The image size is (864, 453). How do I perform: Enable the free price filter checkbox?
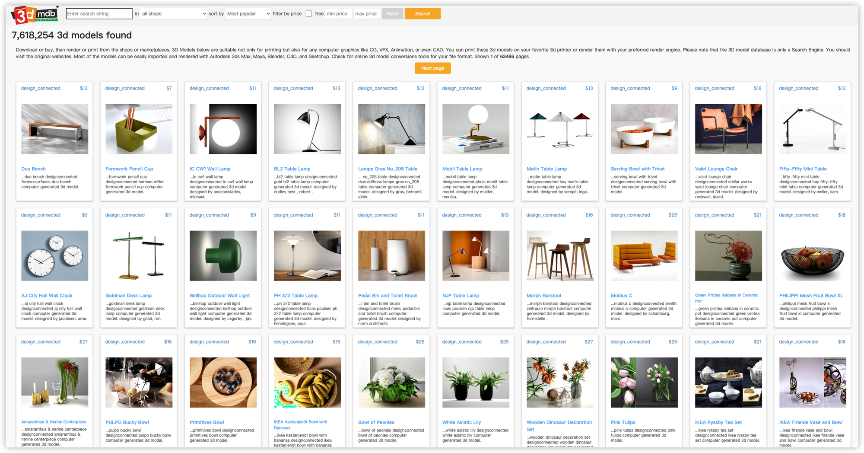[x=308, y=13]
